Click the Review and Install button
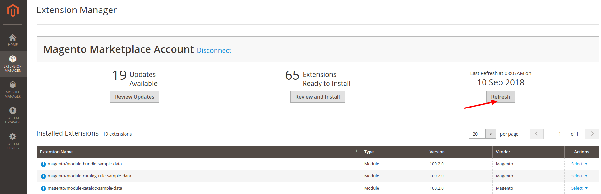The image size is (601, 194). pos(318,97)
